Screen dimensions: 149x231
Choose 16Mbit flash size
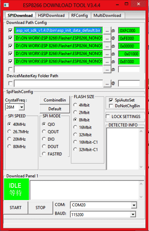click(x=83, y=127)
